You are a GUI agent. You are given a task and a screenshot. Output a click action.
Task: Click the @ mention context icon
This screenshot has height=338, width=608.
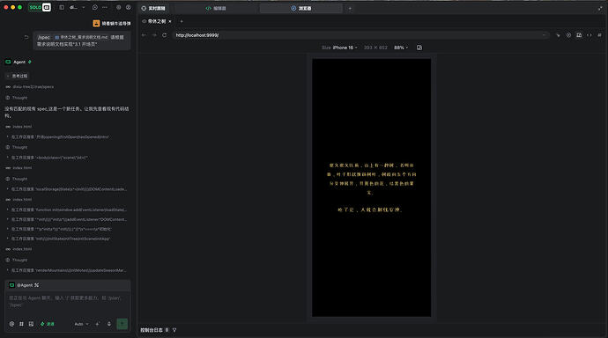click(x=11, y=324)
